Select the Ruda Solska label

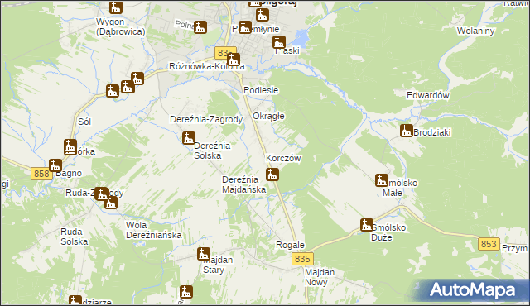tap(75, 237)
